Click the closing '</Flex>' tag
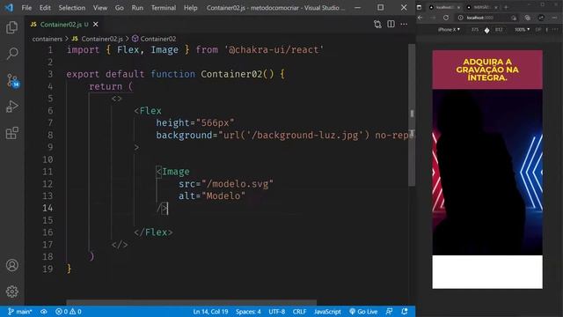This screenshot has height=317, width=563. (153, 232)
